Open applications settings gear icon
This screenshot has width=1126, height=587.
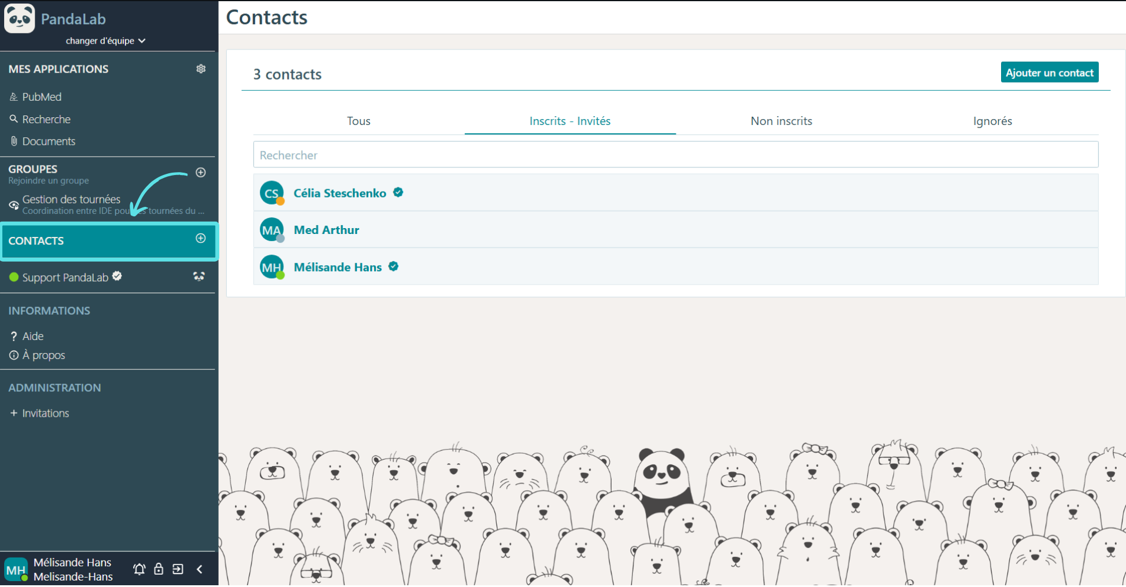(201, 69)
